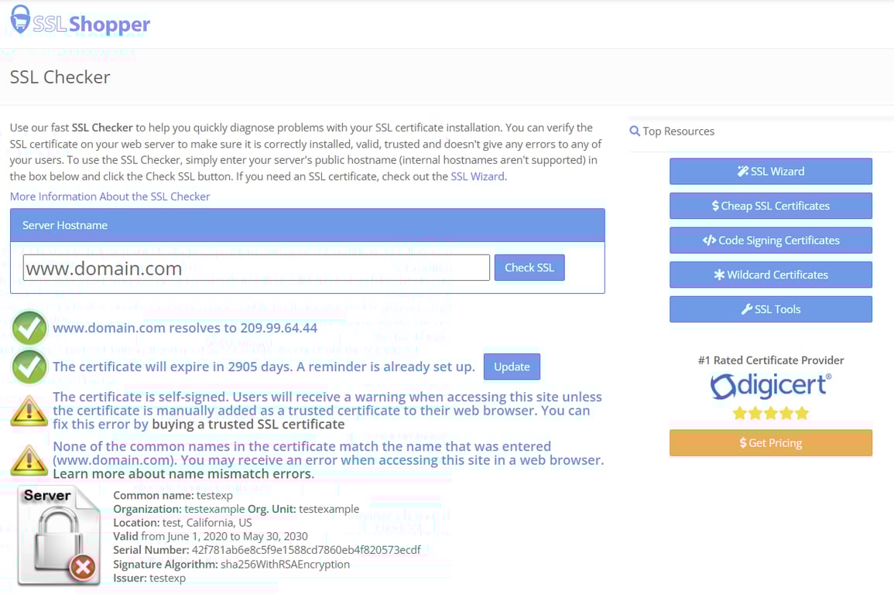Click the Top Resources magnifier icon
The width and height of the screenshot is (894, 594).
[x=635, y=131]
